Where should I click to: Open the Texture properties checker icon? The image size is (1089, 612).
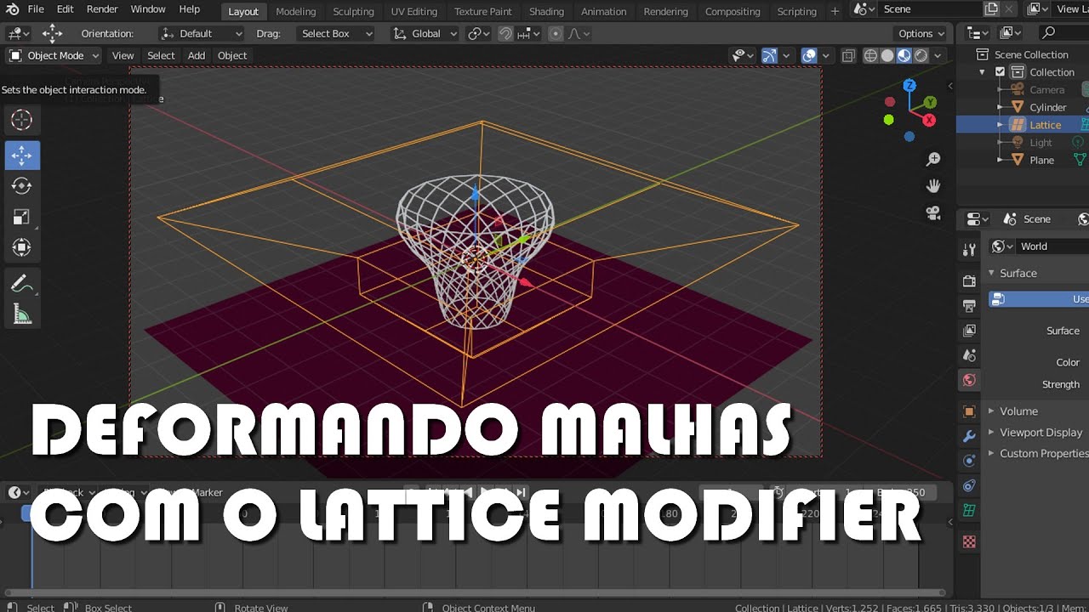point(969,541)
